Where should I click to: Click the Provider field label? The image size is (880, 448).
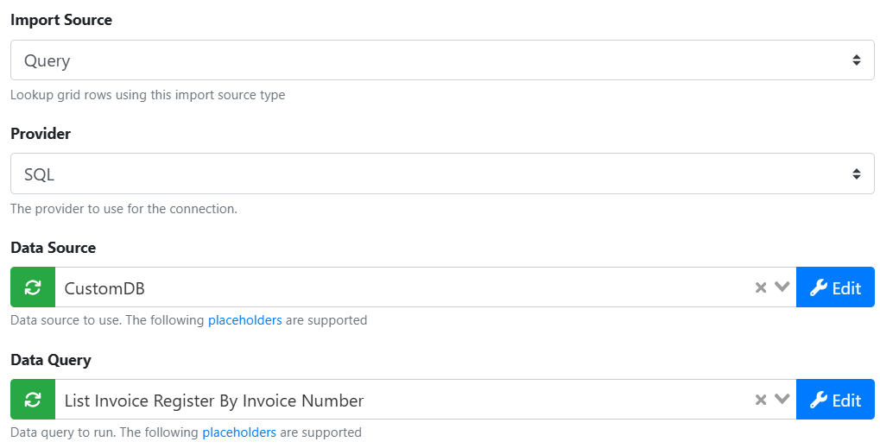click(41, 134)
